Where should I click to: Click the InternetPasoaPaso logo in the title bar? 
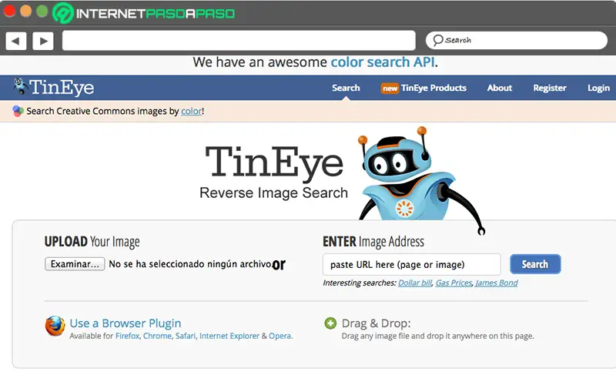(x=143, y=13)
